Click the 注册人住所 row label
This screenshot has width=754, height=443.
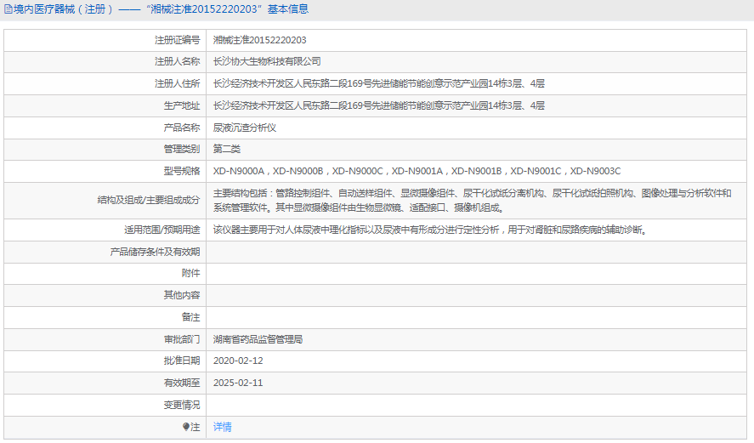(177, 83)
